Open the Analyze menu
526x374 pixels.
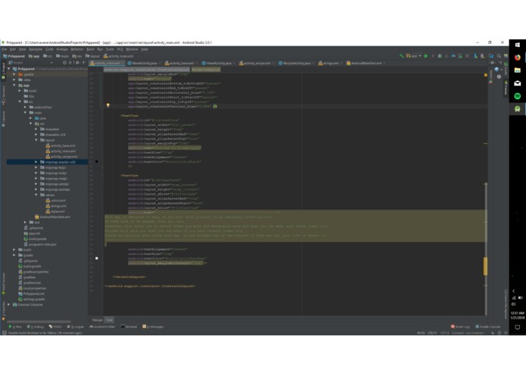pyautogui.click(x=62, y=49)
